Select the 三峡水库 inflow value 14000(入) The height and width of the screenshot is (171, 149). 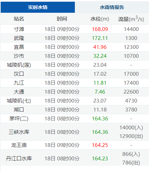(x=131, y=128)
